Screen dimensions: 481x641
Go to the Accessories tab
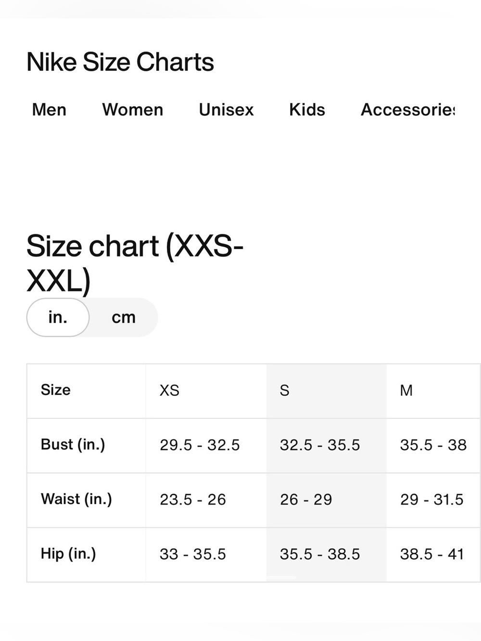point(407,110)
